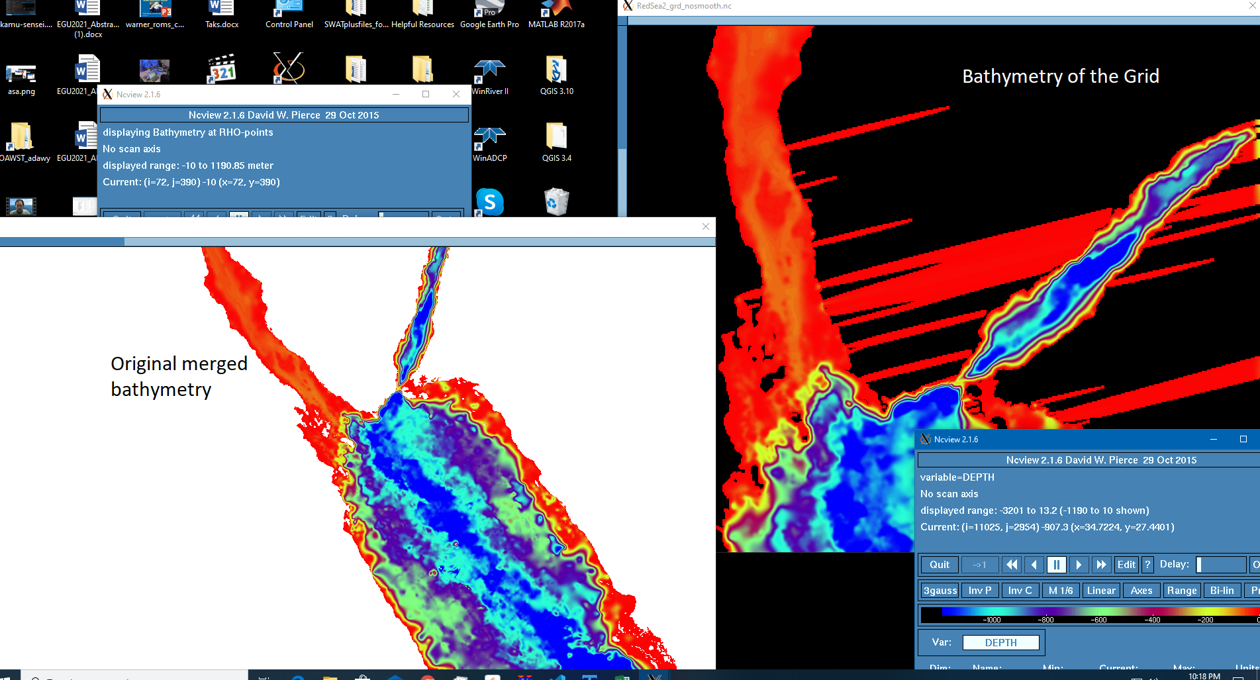Open MATLAB R2017a desktop shortcut

(x=556, y=15)
